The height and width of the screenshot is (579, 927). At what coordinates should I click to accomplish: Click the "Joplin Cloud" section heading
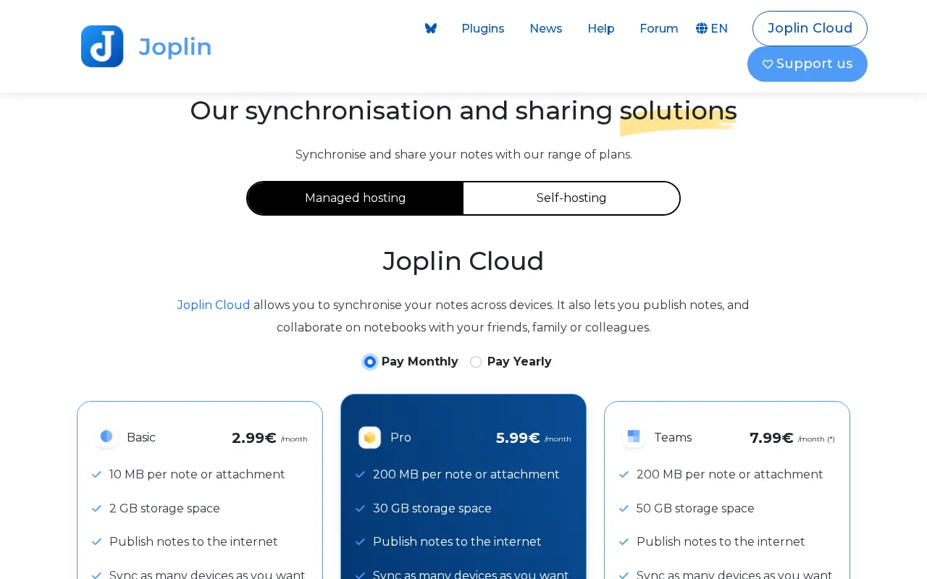click(x=463, y=261)
